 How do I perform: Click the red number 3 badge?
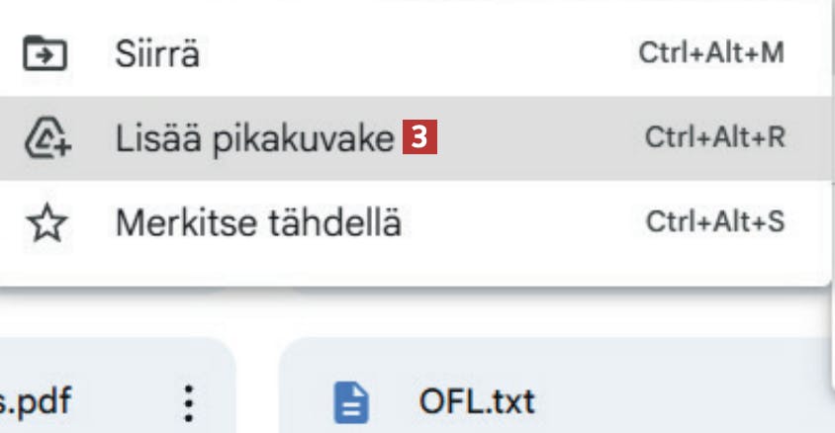(x=420, y=138)
